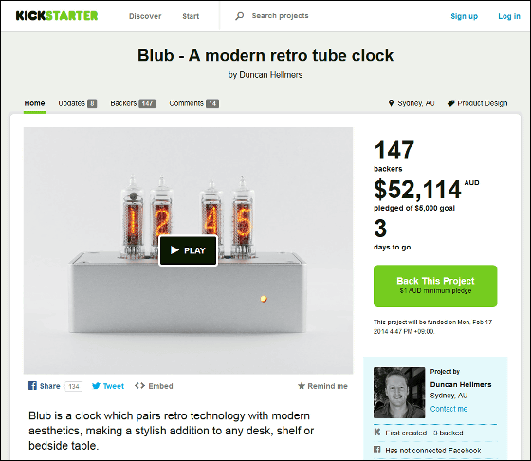The image size is (531, 461).
Task: Click the Kickstarter logo
Action: tap(57, 16)
